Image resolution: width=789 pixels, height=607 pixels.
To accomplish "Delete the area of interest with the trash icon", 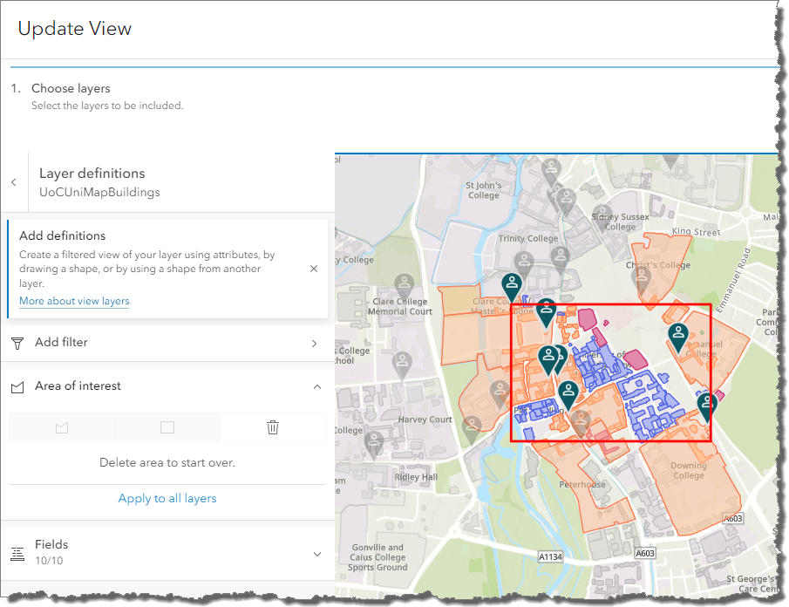I will [x=273, y=427].
